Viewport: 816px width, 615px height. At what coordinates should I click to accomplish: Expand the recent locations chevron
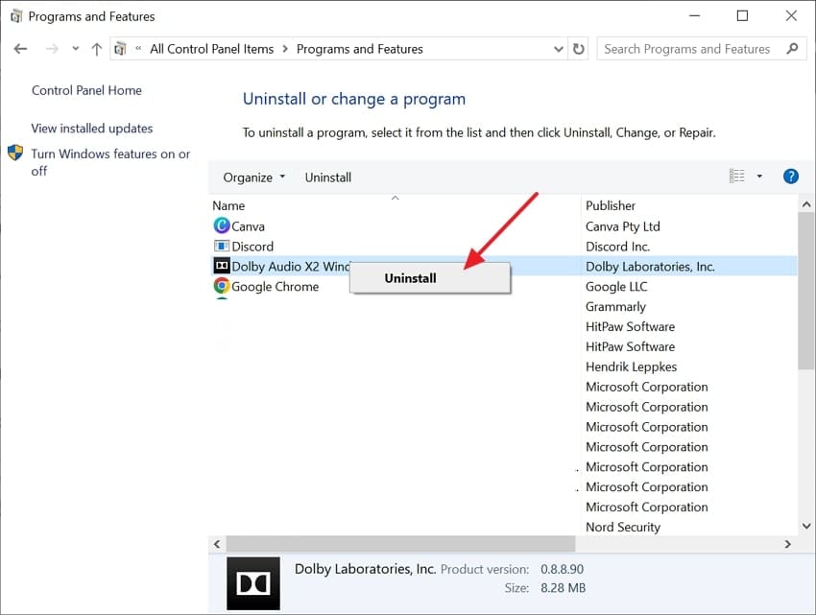click(75, 49)
